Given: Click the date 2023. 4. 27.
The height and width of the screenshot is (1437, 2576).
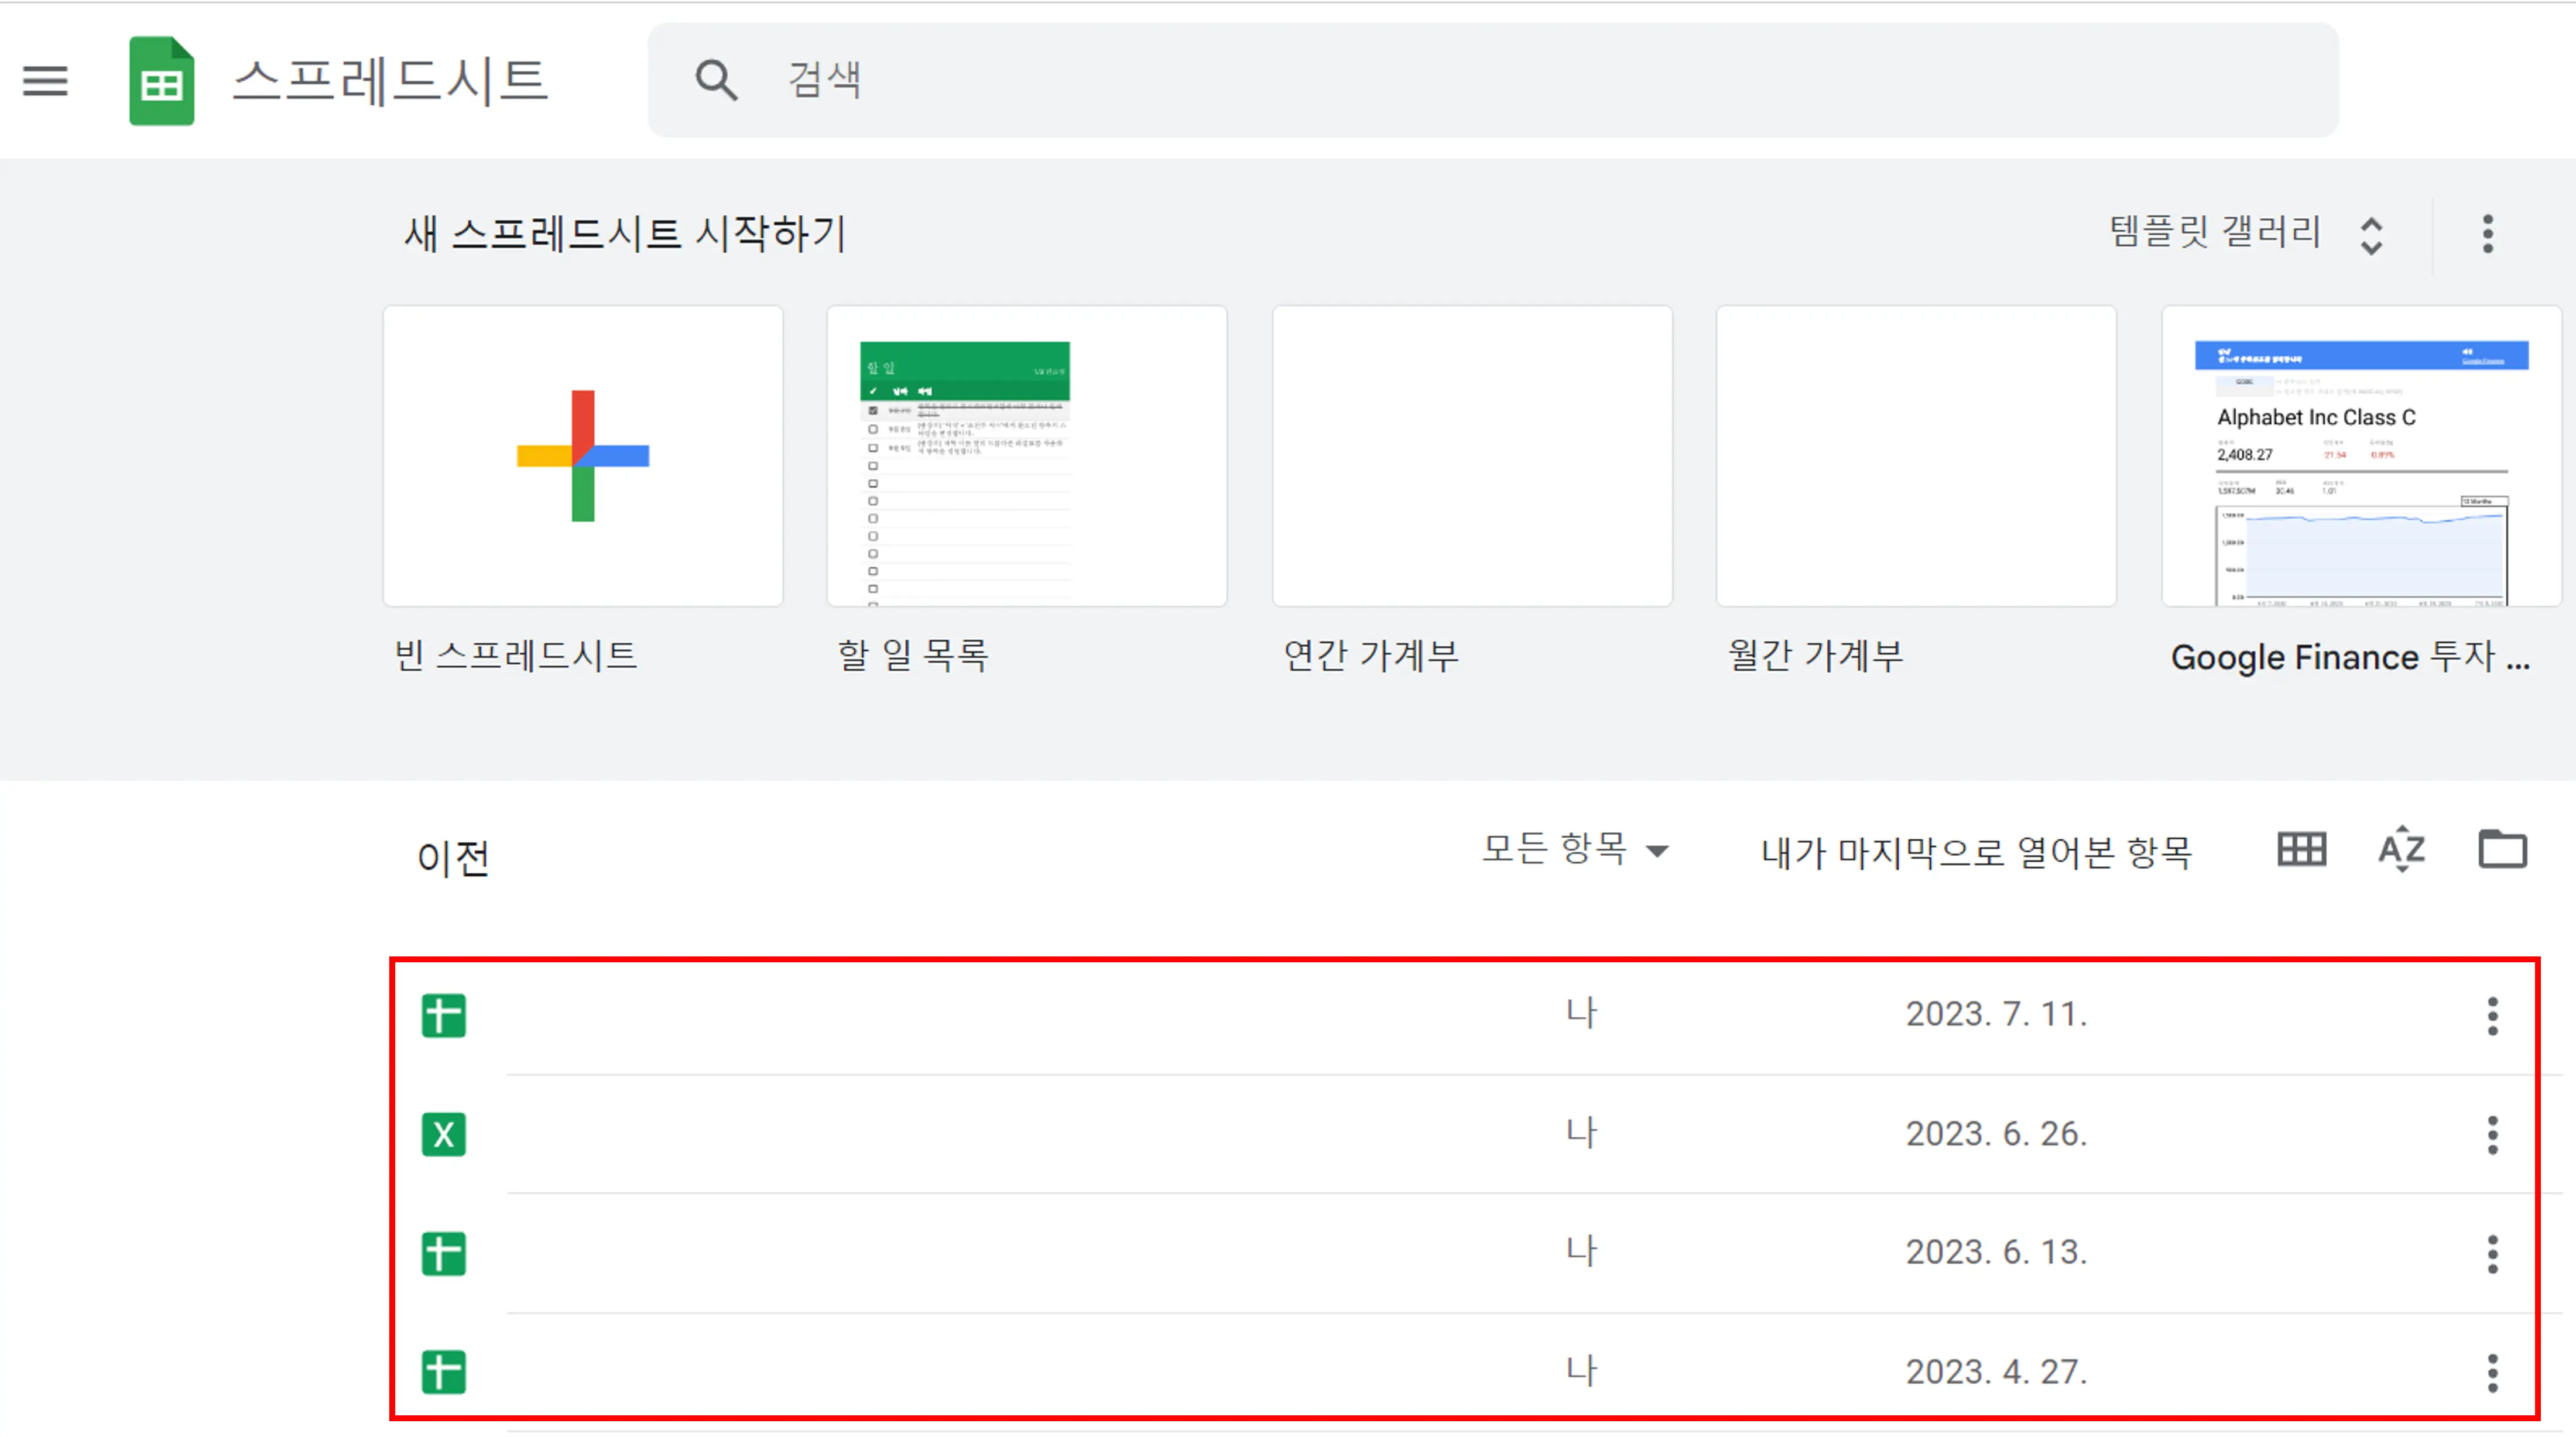Looking at the screenshot, I should point(1996,1372).
